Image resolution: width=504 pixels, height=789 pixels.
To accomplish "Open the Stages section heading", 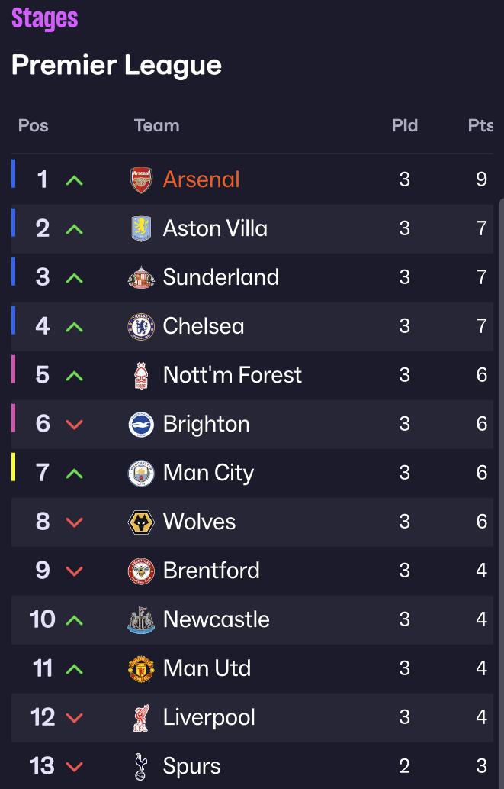I will 45,18.
